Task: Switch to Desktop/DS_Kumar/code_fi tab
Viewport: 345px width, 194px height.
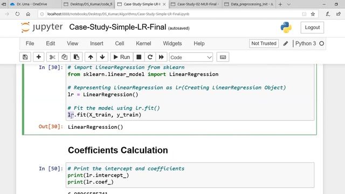Action: 88,4
